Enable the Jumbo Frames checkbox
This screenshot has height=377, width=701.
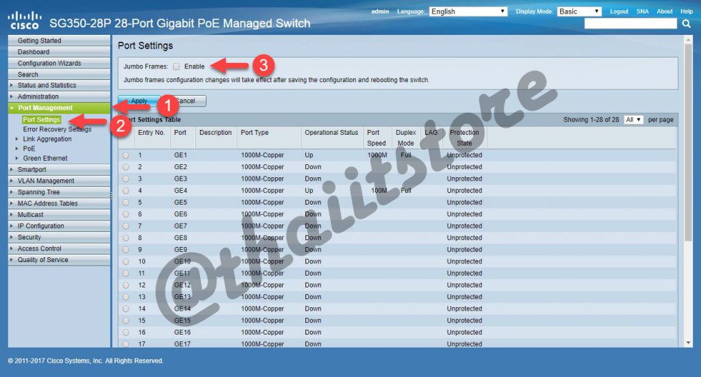[x=176, y=66]
